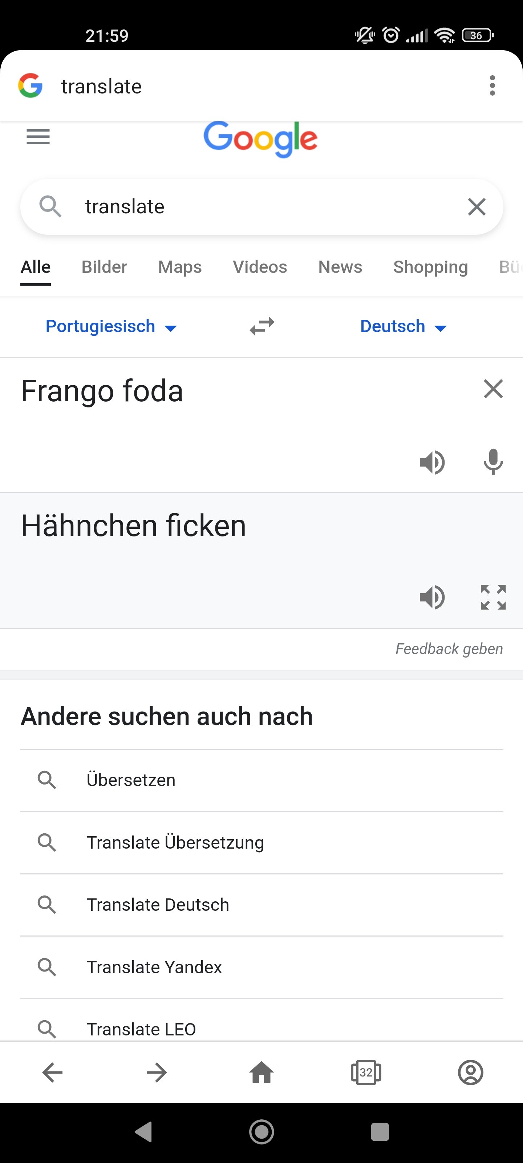Switch to the News tab
The image size is (523, 1163).
tap(340, 267)
